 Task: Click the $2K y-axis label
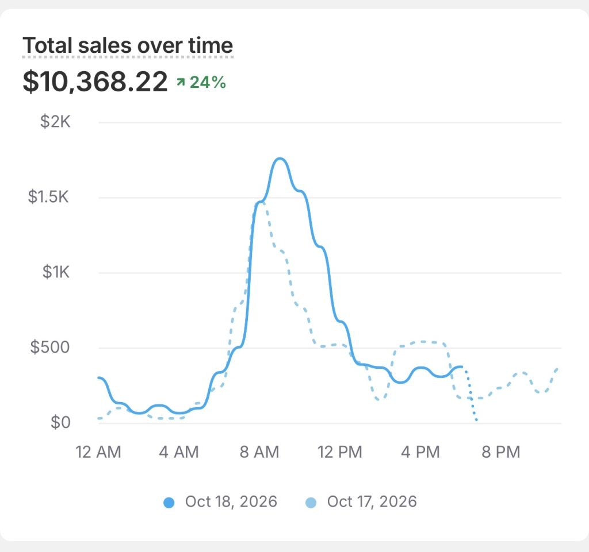pyautogui.click(x=55, y=122)
